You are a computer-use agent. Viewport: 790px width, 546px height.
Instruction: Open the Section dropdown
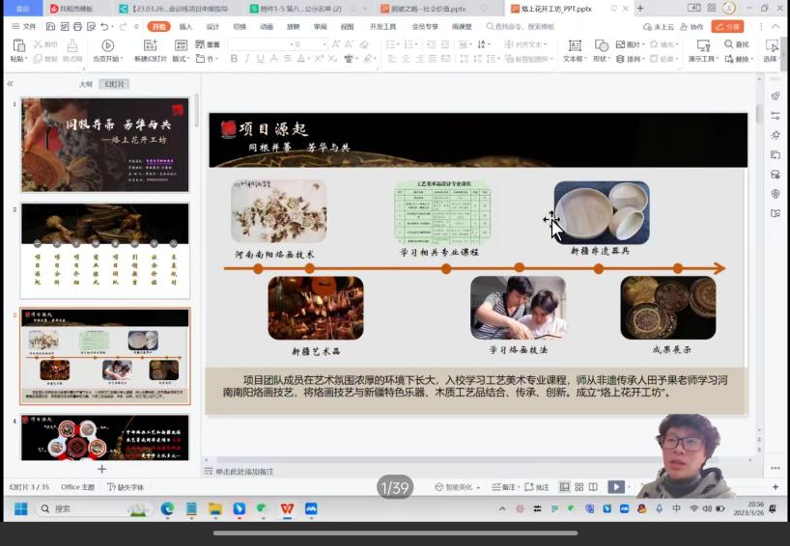click(207, 59)
